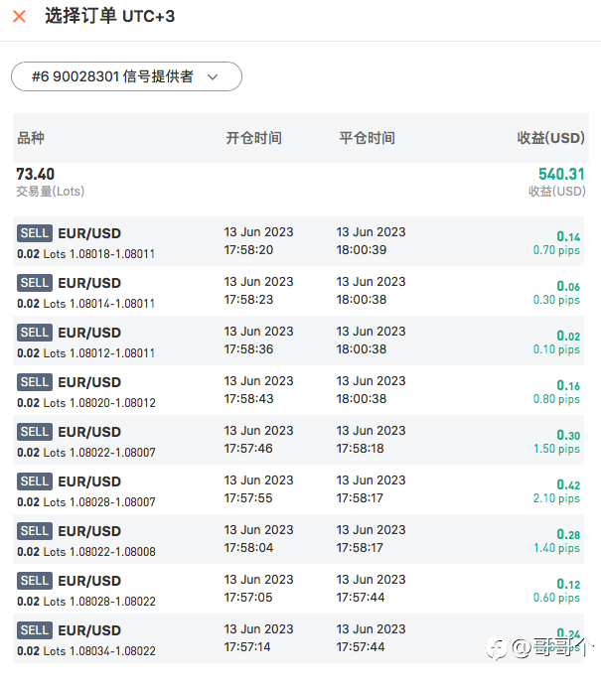Image resolution: width=601 pixels, height=686 pixels.
Task: Select the order opened at 17:57:14
Action: pyautogui.click(x=298, y=638)
